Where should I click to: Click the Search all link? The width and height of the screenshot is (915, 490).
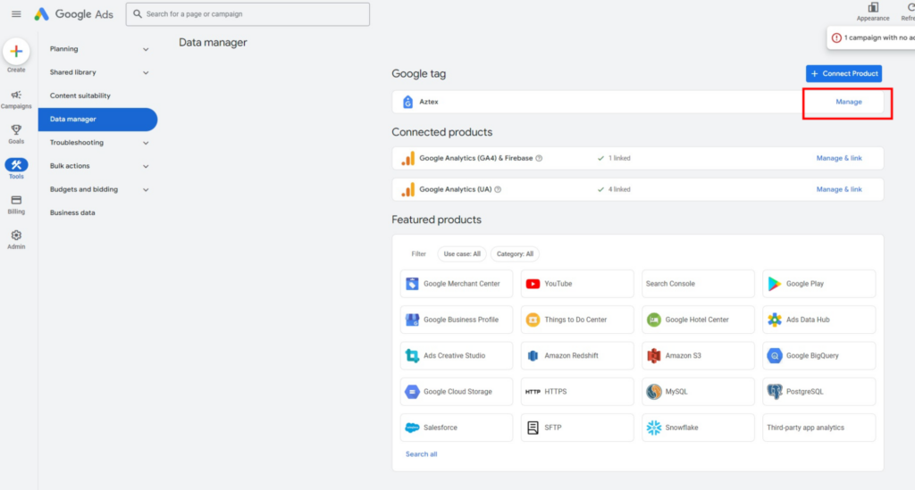point(422,454)
